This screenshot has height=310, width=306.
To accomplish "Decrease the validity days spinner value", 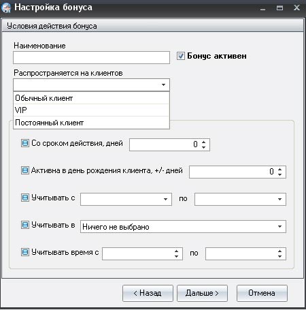I will pos(203,147).
